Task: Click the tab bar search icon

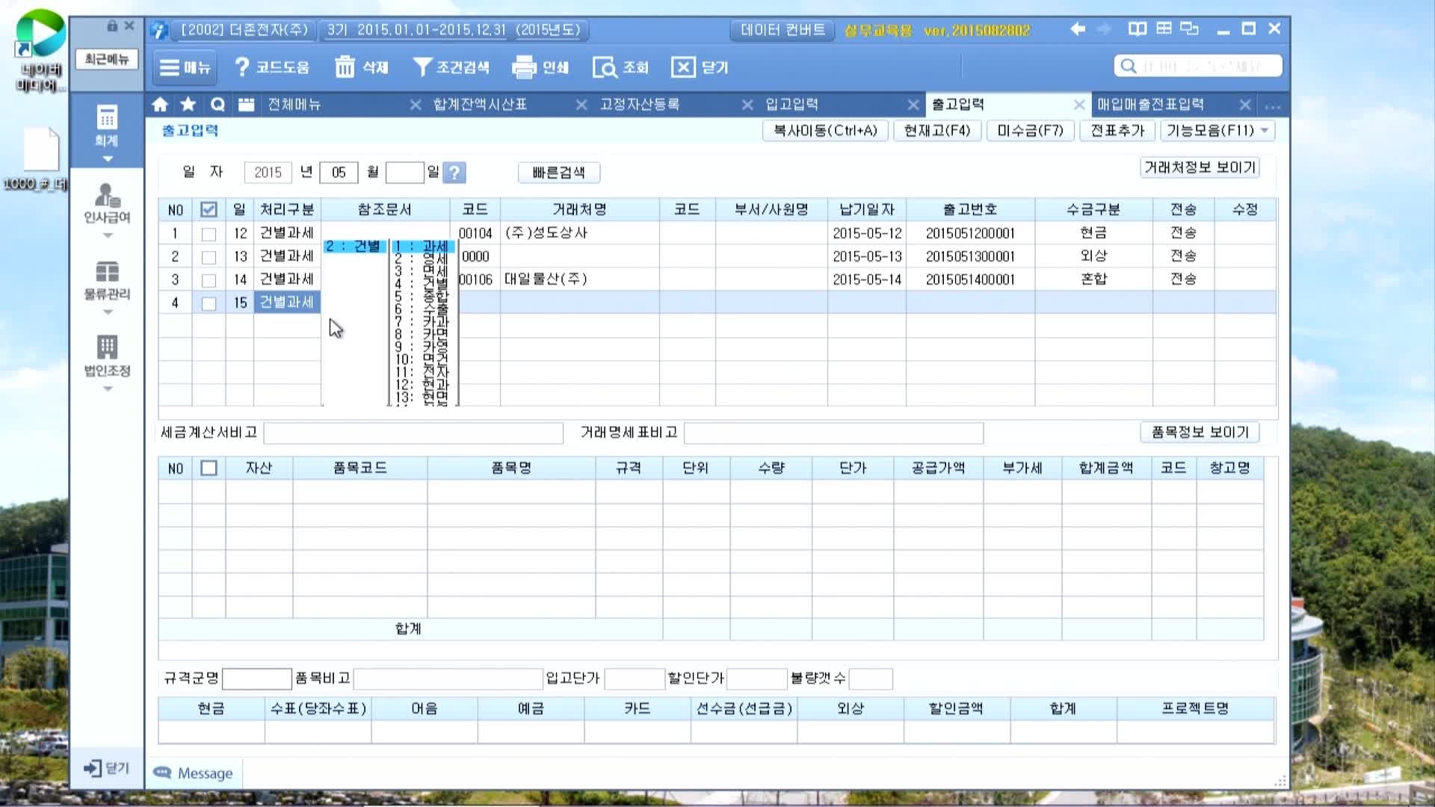Action: click(x=217, y=105)
